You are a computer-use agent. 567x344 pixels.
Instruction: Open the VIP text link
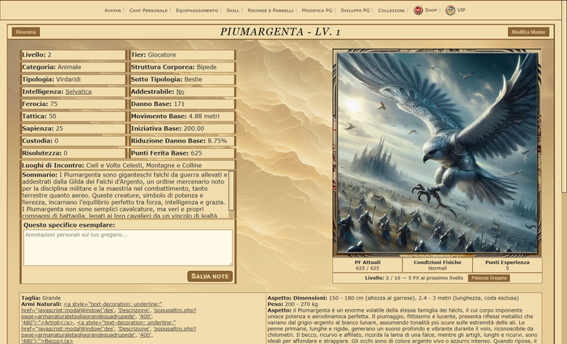point(461,10)
